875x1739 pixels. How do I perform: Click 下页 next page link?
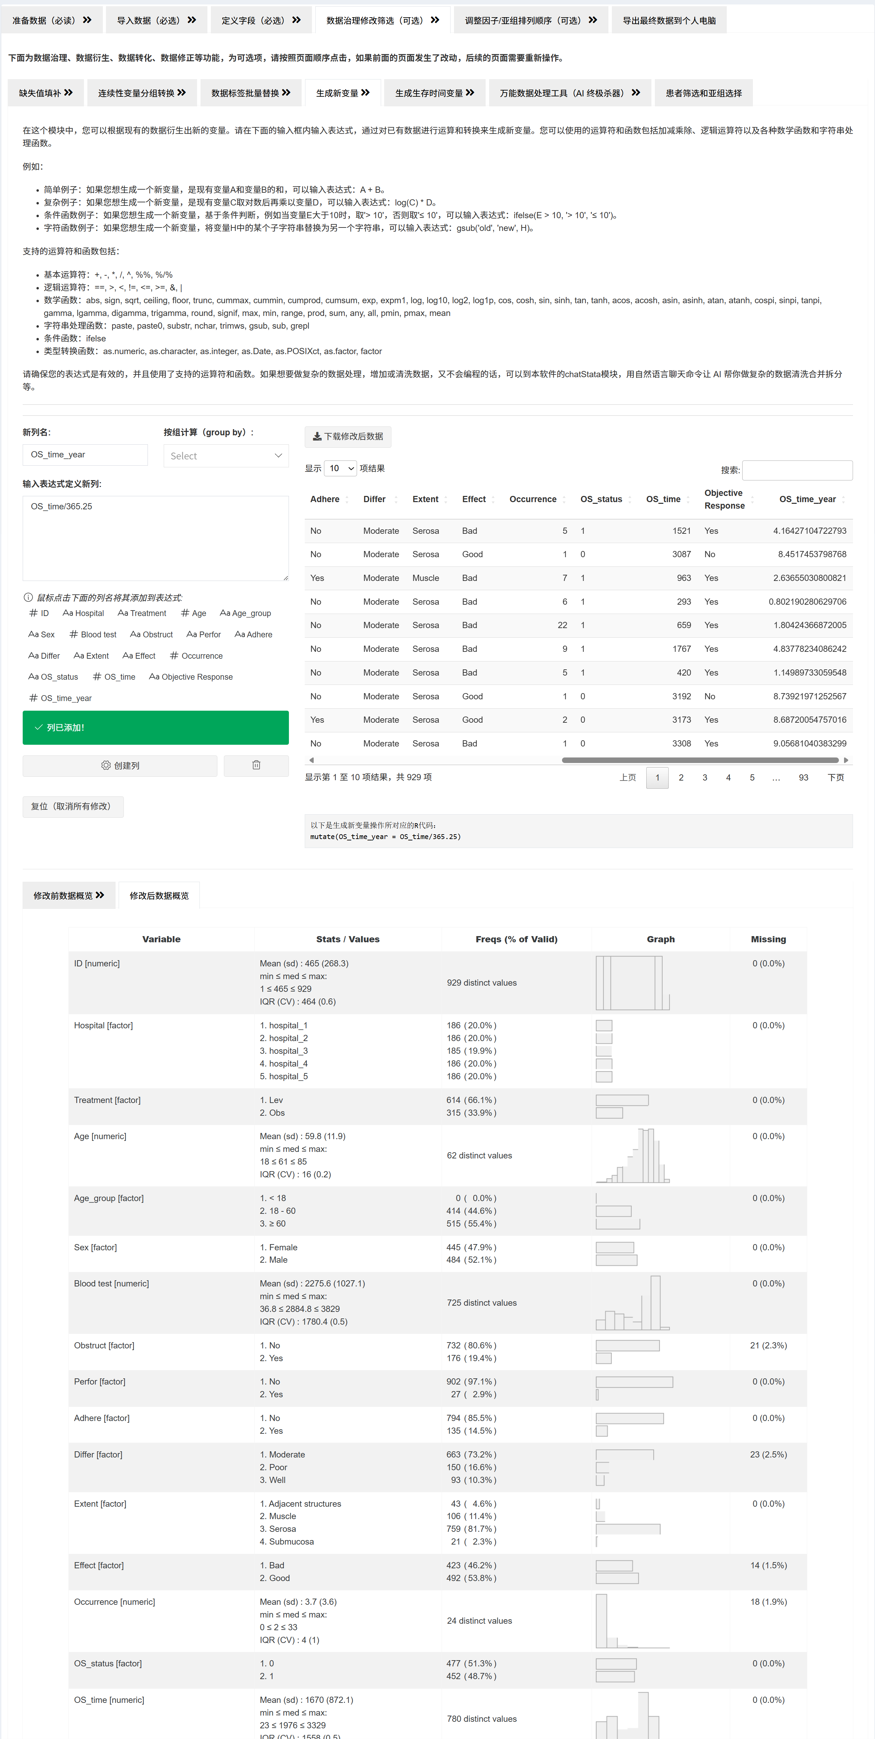coord(836,778)
